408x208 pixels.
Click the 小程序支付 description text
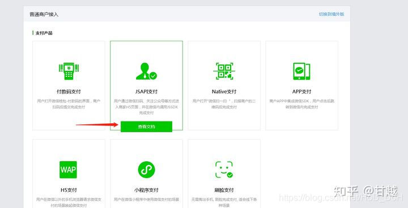tap(146, 200)
